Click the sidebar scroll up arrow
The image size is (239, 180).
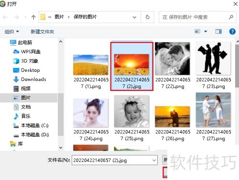[x=61, y=42]
